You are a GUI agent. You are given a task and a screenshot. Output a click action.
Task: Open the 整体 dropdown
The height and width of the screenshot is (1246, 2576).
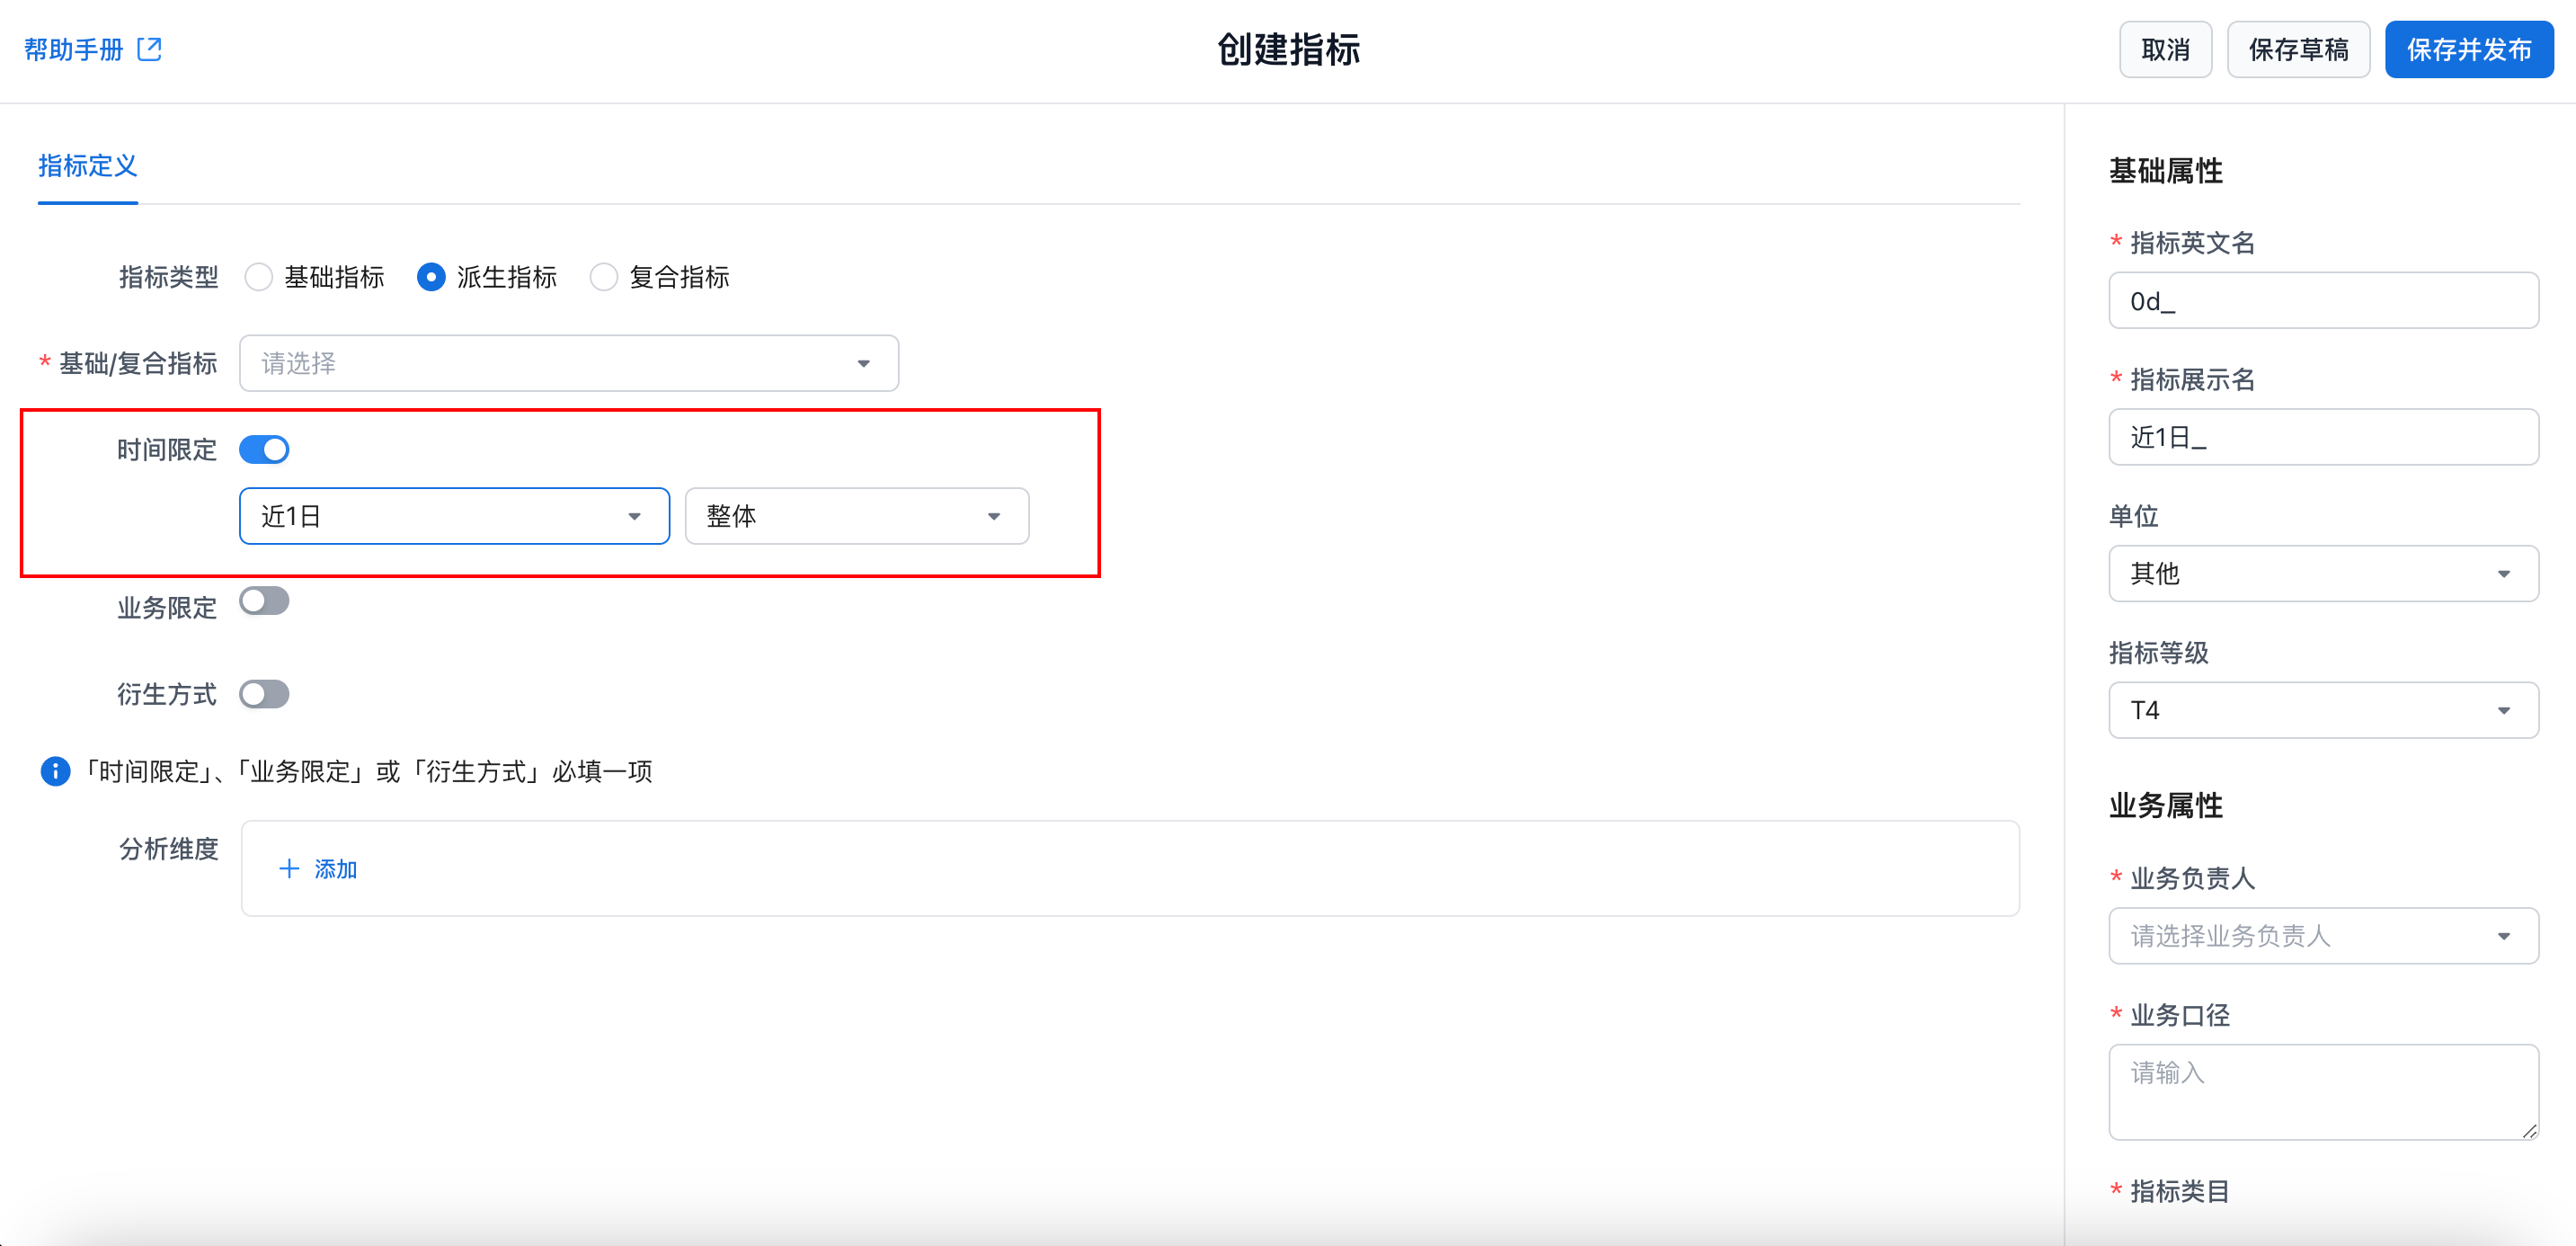click(856, 516)
